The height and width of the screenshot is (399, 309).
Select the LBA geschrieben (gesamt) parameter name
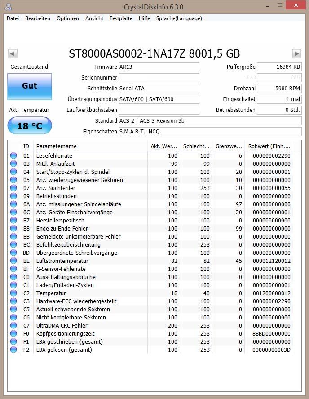(x=70, y=342)
